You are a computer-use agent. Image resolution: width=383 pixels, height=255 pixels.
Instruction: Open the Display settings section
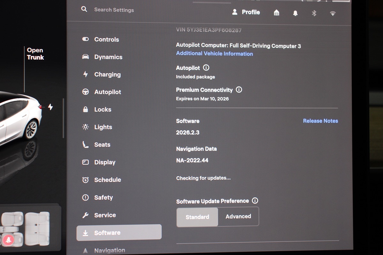105,162
